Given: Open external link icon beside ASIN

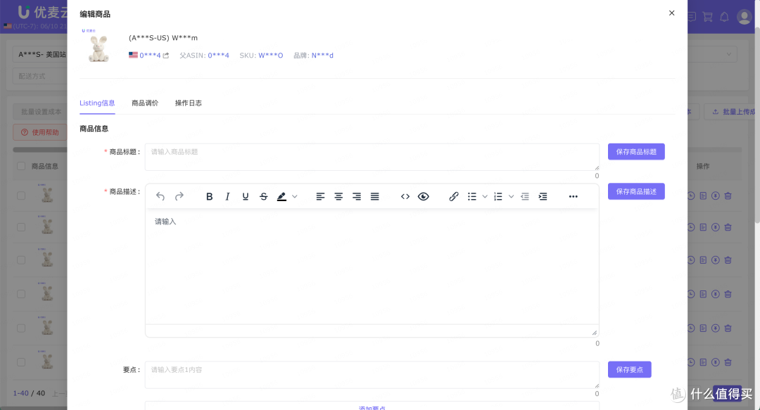Looking at the screenshot, I should [x=166, y=56].
